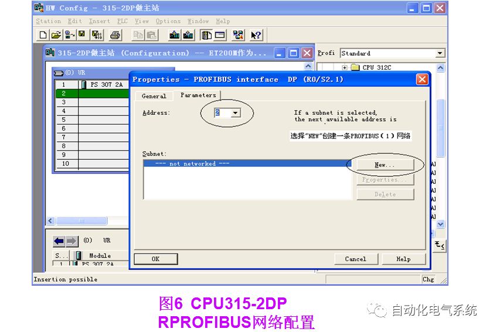
Task: Open the Window menu
Action: coord(198,21)
